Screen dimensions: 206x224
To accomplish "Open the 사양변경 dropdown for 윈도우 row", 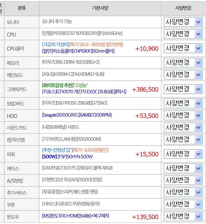I will point(183,216).
